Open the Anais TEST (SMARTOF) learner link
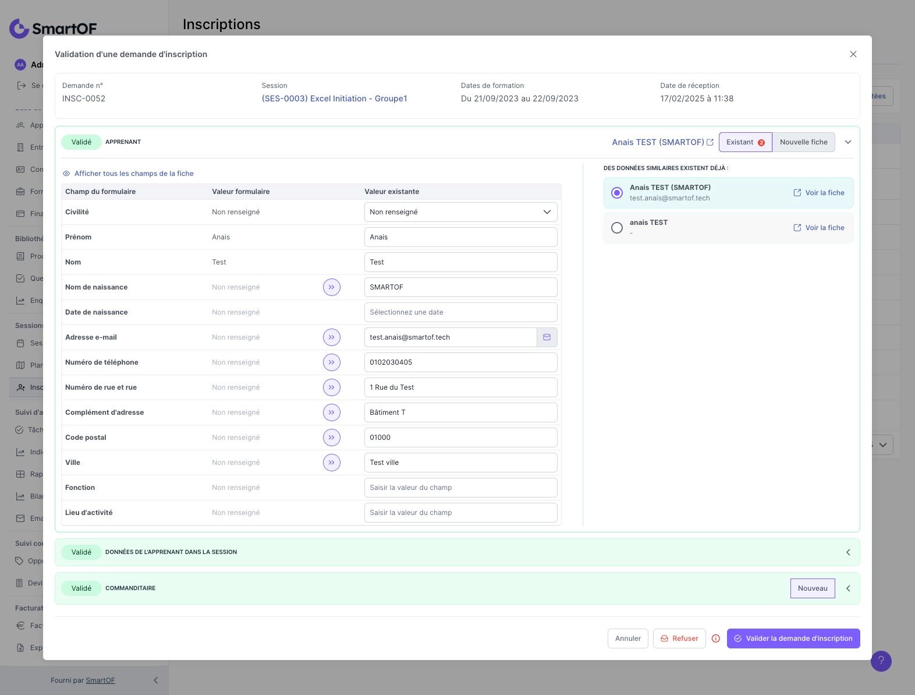The width and height of the screenshot is (915, 695). click(x=658, y=142)
